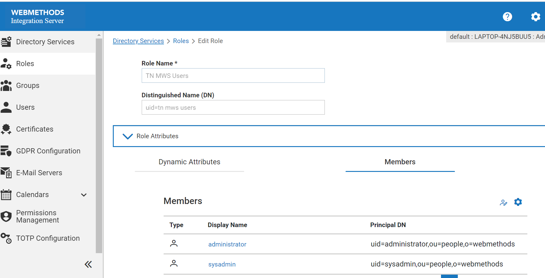Click the webMethods Integration Server logo

coord(37,16)
